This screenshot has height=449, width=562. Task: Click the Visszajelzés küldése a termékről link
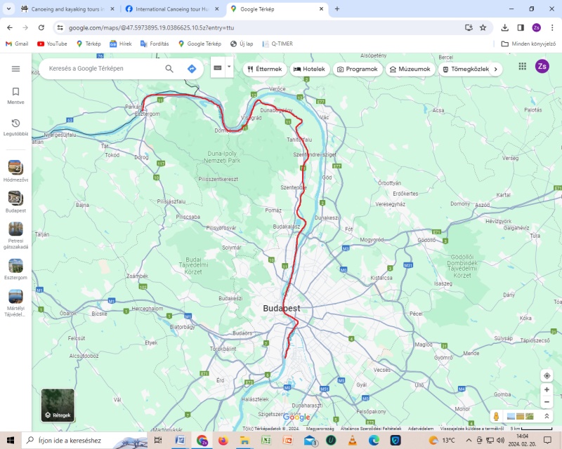471,428
